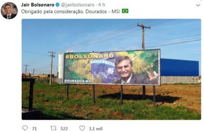The image size is (204, 132).
Task: Click the tall utility pole behind the billboard
Action: (x=143, y=36)
